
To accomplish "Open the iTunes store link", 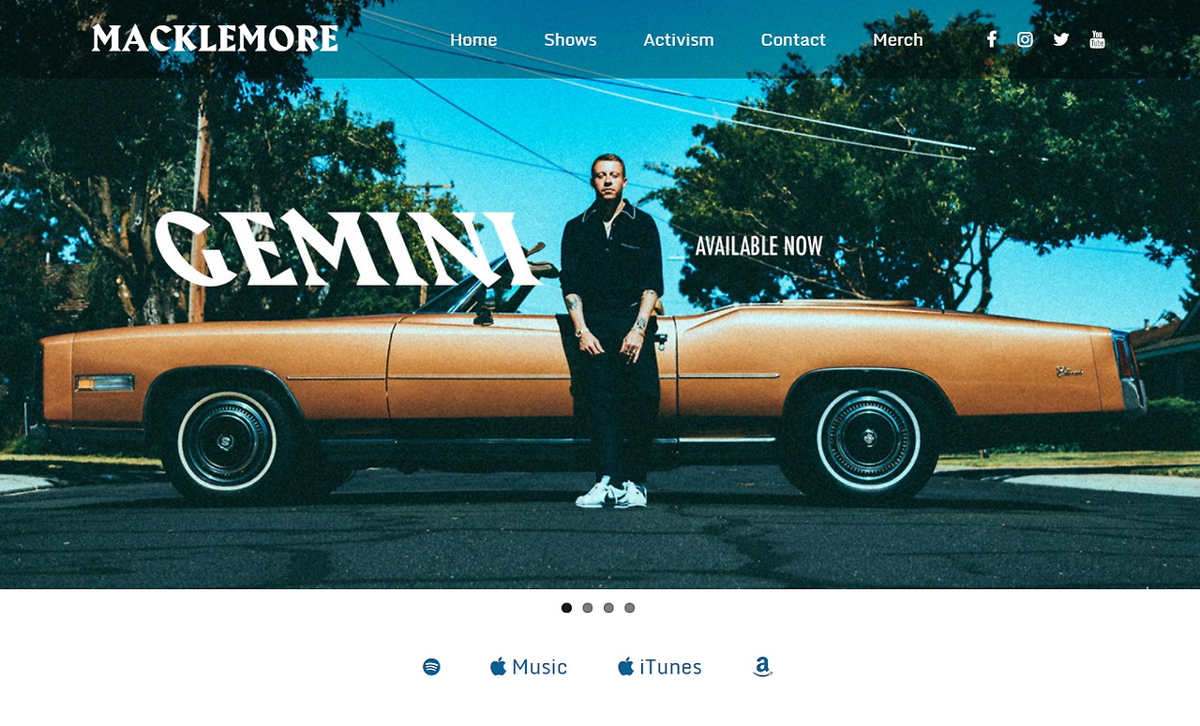I will click(660, 667).
